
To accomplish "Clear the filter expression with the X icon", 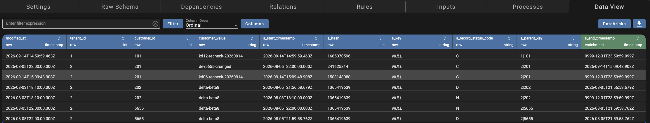I will pyautogui.click(x=155, y=24).
